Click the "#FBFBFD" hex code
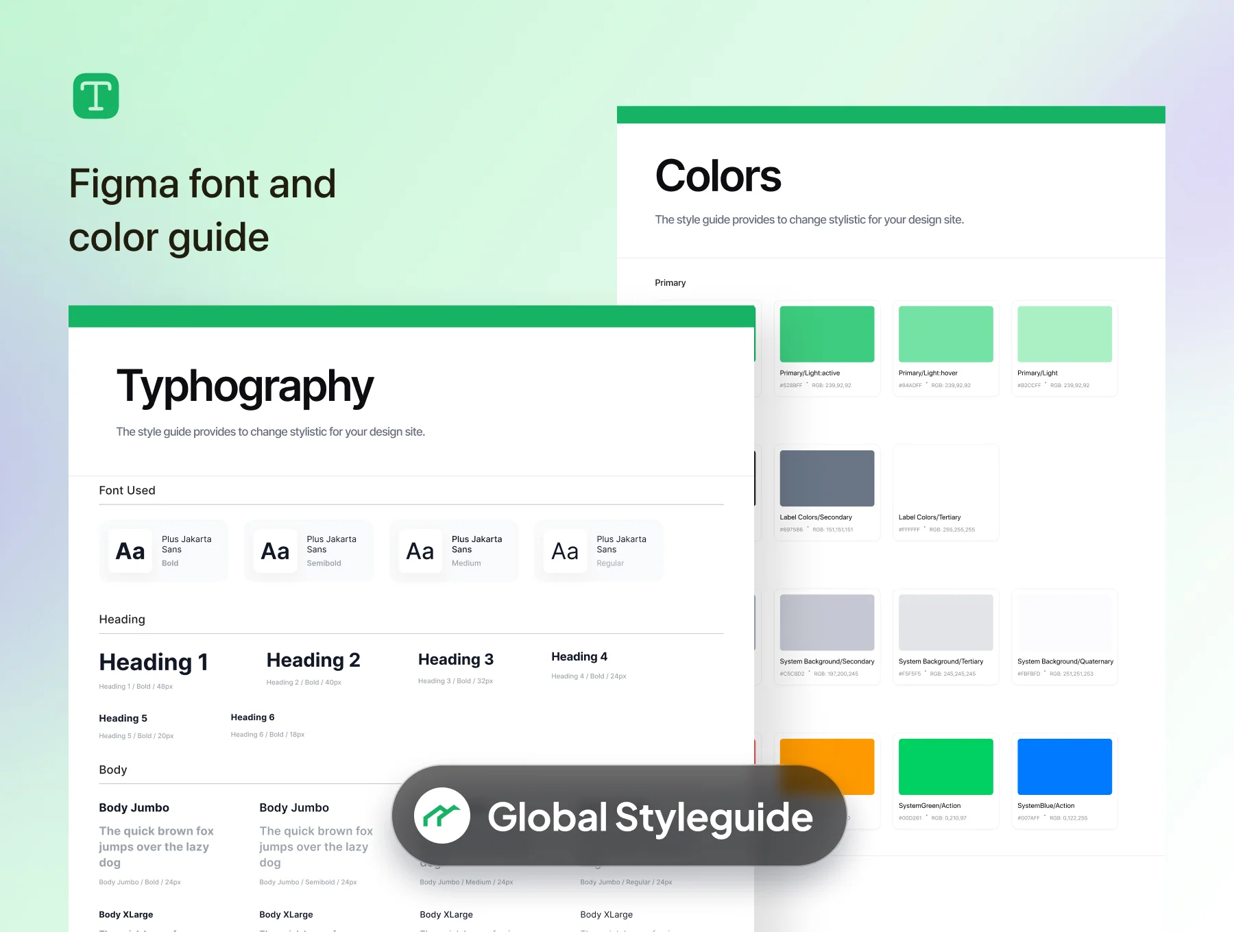 click(1029, 674)
